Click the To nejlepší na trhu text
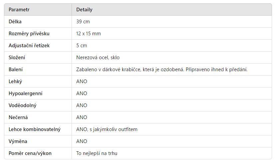275x160 pixels. pyautogui.click(x=97, y=153)
